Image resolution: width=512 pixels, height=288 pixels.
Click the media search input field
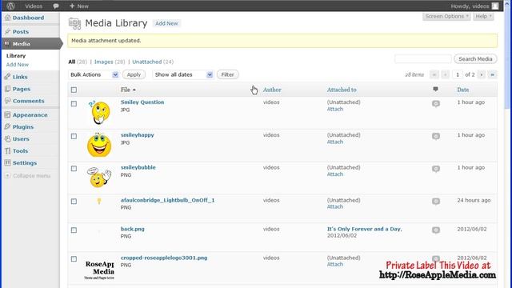pyautogui.click(x=423, y=59)
